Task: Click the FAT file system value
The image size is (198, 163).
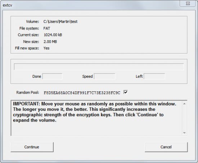Action: (47, 28)
